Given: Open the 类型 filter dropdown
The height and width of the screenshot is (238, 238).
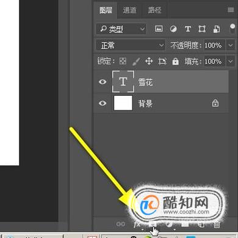Looking at the screenshot, I should [121, 29].
